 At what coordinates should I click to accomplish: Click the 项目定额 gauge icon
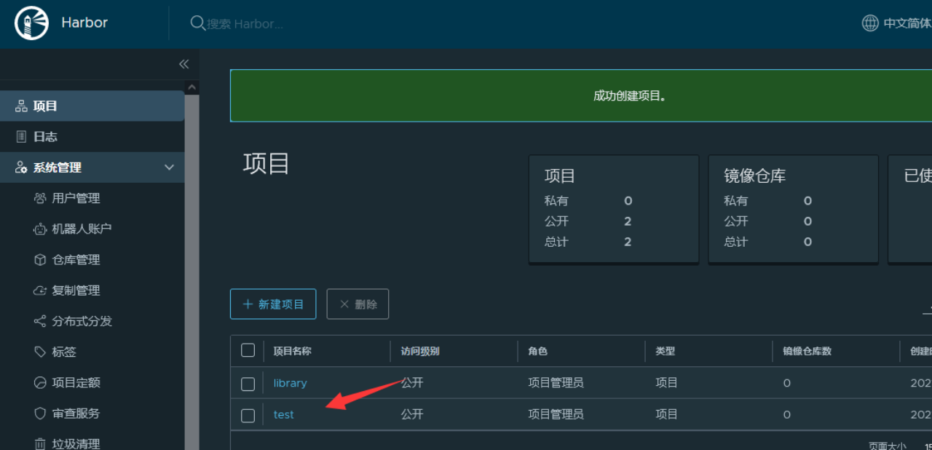coord(40,382)
